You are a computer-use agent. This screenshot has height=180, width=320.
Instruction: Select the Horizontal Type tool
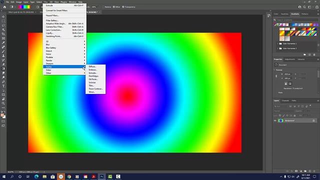[x=3, y=86]
